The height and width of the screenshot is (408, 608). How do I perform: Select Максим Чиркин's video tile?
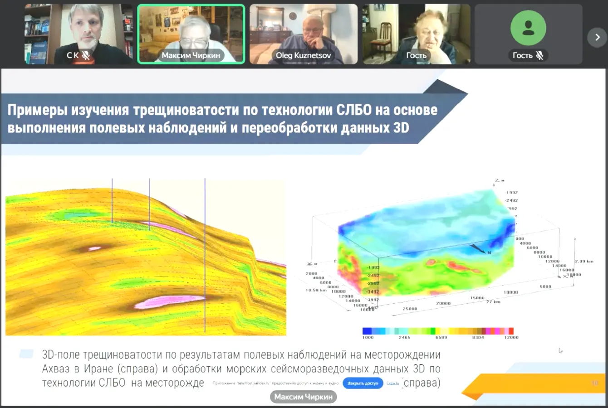tap(191, 32)
